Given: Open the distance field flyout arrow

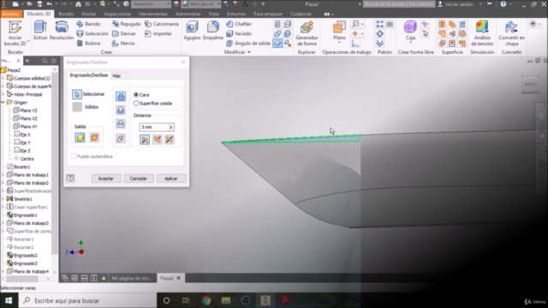Looking at the screenshot, I should [x=171, y=127].
